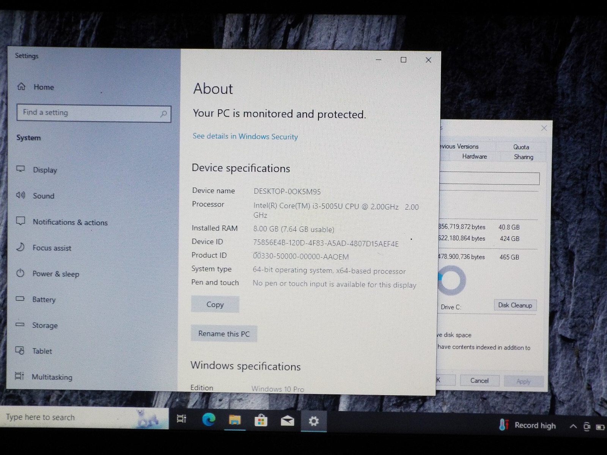Click the search magnifier in Find a setting
This screenshot has height=455, width=607.
point(164,113)
